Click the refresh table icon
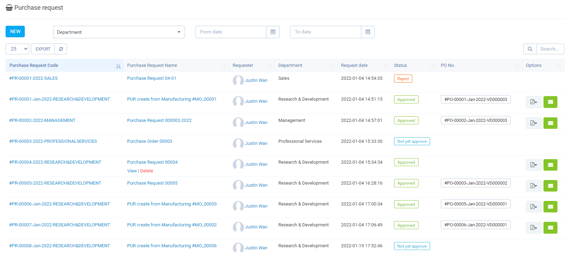This screenshot has width=570, height=257. [61, 49]
